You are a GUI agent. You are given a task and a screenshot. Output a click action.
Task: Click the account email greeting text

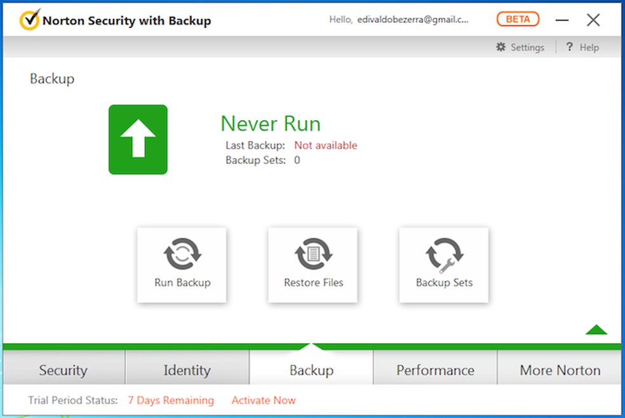[399, 20]
